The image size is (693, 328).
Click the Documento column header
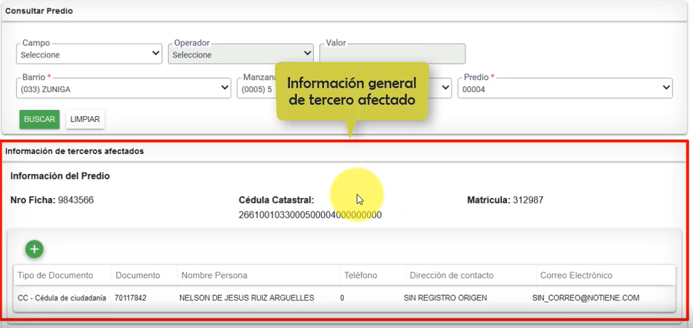tap(138, 275)
